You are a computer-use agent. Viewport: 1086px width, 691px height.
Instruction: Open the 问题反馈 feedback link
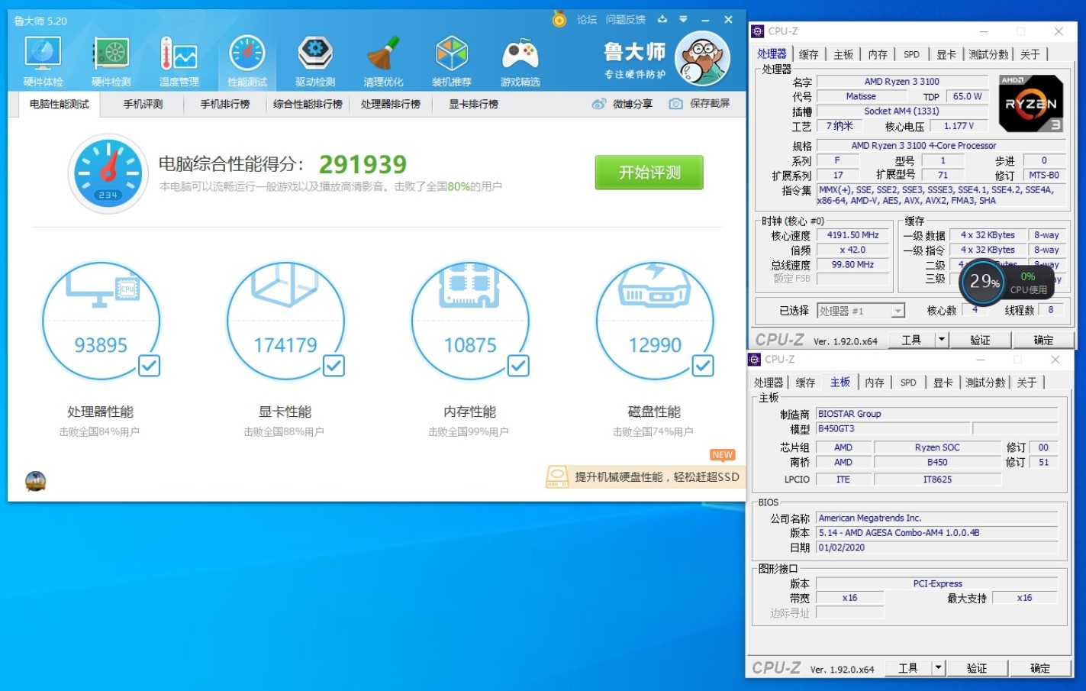[626, 19]
